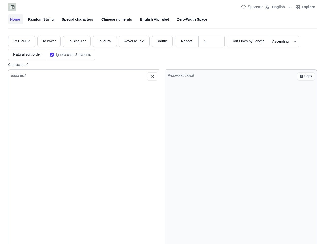
Task: Click the Reverse Text button
Action: click(134, 41)
